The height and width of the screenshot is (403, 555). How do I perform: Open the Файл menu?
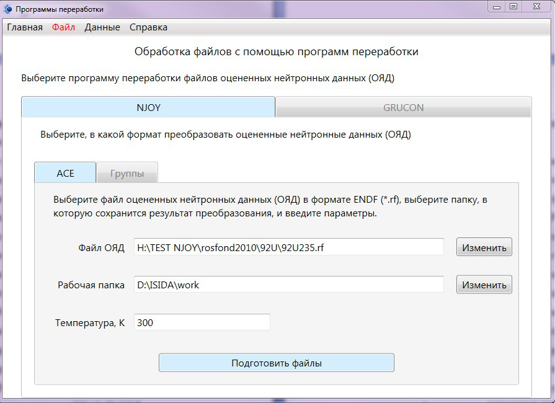click(x=63, y=27)
